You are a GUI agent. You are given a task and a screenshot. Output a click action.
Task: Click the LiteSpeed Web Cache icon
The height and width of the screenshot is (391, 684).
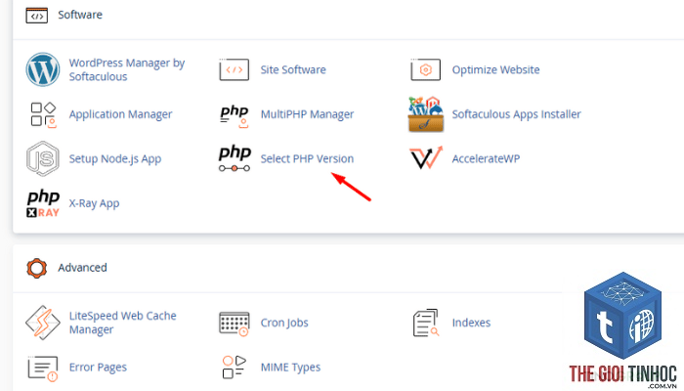[x=43, y=323]
